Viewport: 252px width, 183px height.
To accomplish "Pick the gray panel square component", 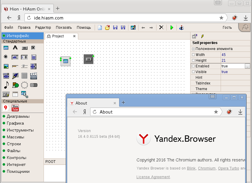I will 24,75.
